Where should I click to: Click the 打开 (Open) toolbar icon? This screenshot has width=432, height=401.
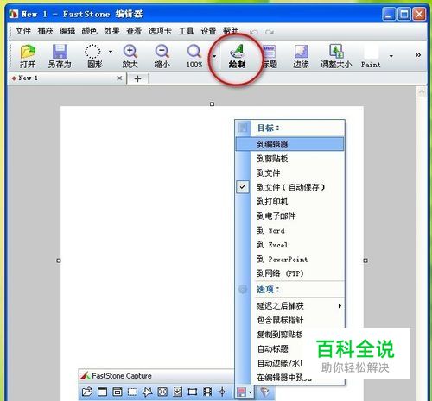coord(28,56)
